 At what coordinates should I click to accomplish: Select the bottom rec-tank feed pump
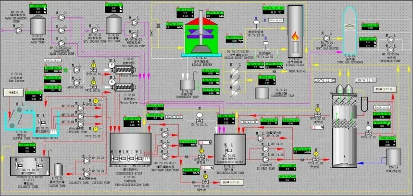coord(165,156)
